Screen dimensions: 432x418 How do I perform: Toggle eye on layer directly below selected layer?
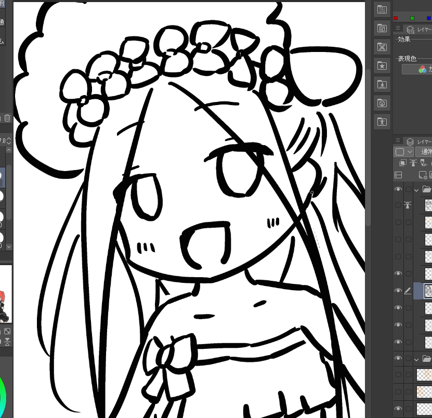(x=398, y=307)
